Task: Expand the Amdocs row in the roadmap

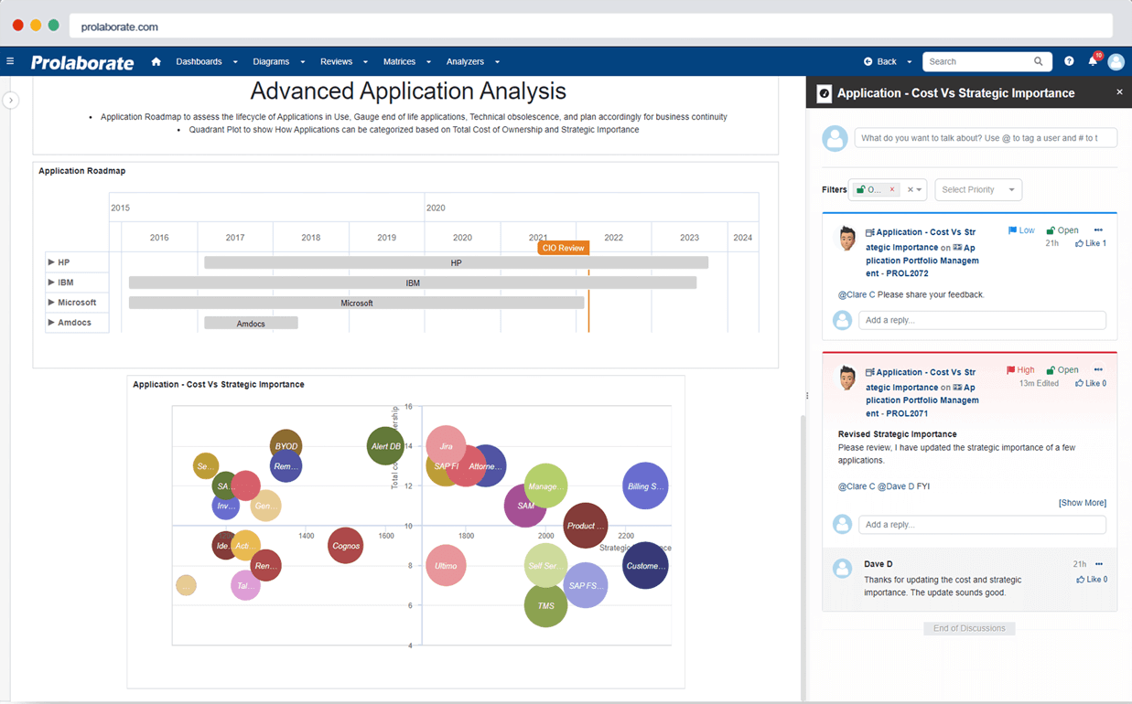Action: point(51,323)
